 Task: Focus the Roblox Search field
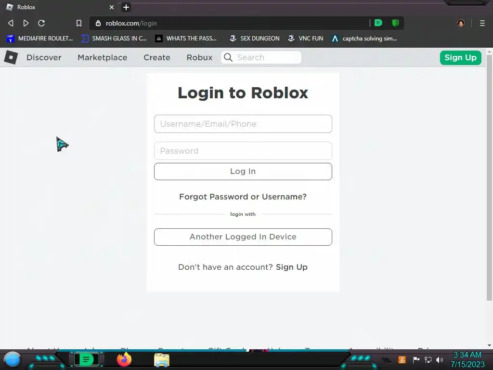click(x=261, y=57)
